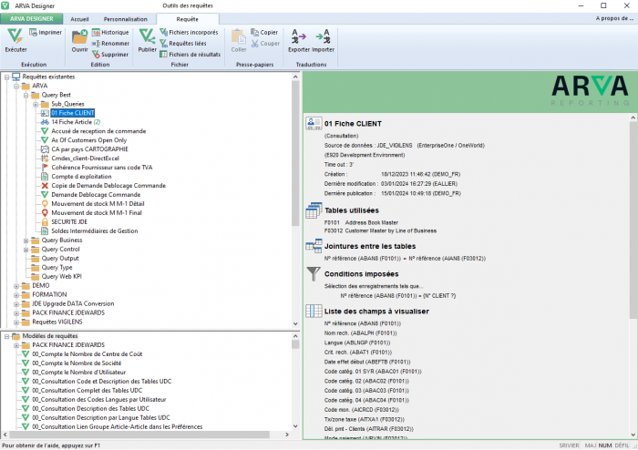Collapse the Modèles de requêtes node
Viewport: 638px width, 450px height.
7,336
